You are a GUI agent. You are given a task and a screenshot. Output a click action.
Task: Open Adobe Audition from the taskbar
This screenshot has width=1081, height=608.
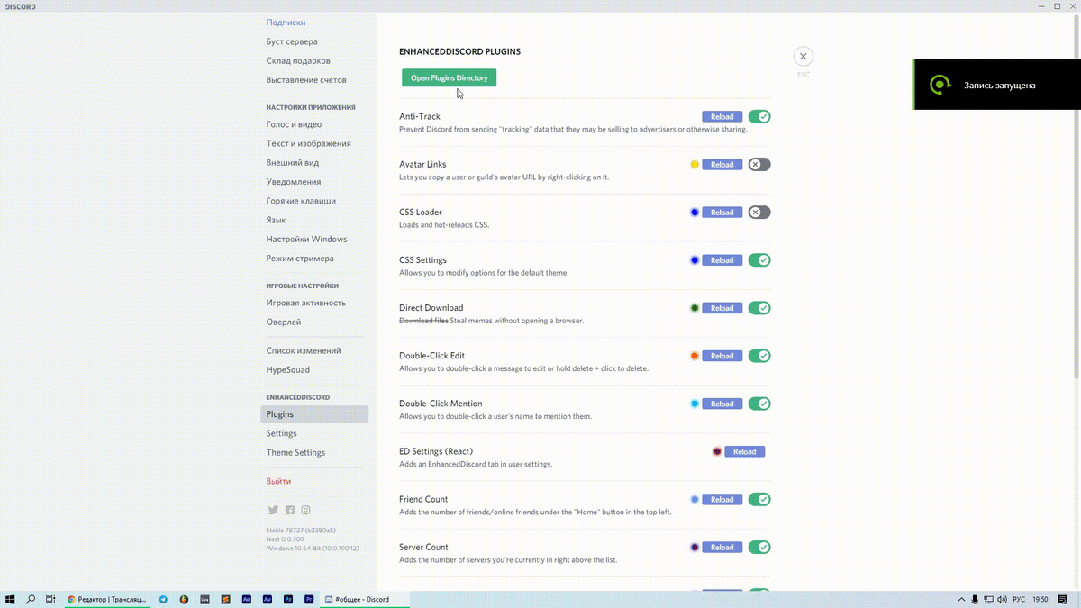(268, 599)
